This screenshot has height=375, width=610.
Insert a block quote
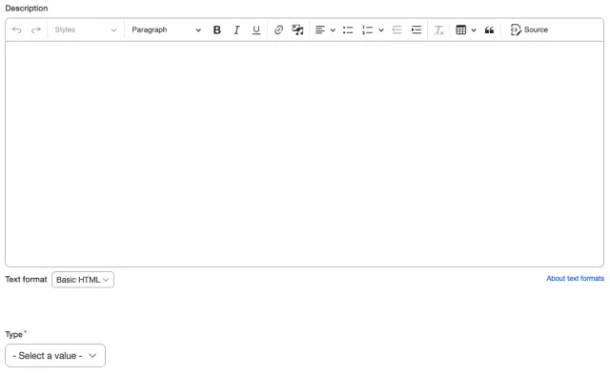tap(489, 30)
